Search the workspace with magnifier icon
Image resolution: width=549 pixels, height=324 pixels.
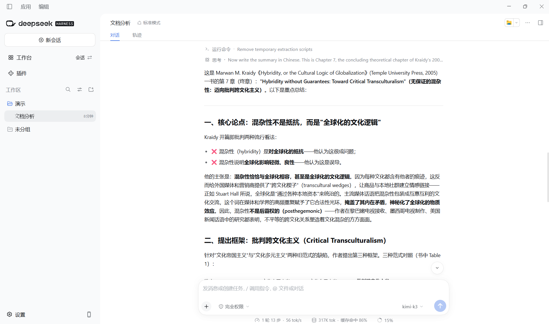(68, 90)
